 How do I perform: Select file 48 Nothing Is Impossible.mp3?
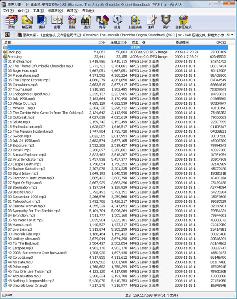click(x=31, y=281)
